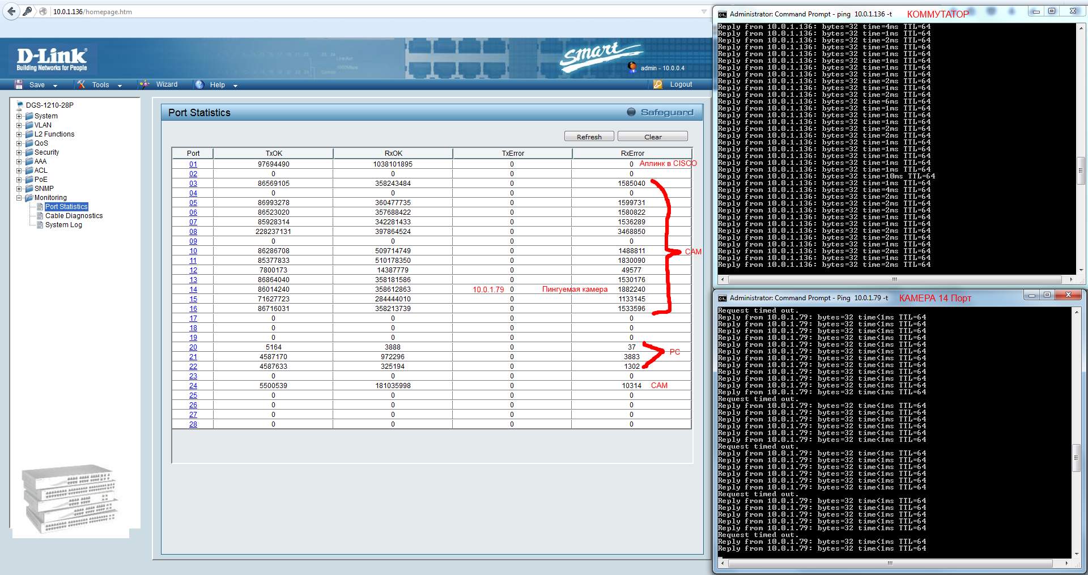Click the System Log page icon
Screen dimensions: 1088x575
click(x=40, y=225)
